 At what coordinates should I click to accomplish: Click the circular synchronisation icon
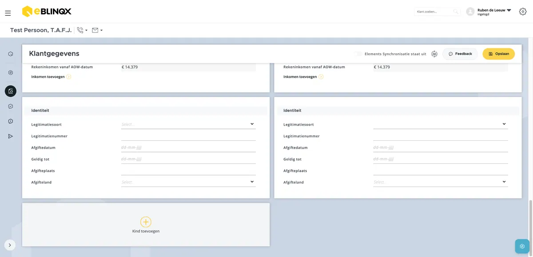click(434, 54)
